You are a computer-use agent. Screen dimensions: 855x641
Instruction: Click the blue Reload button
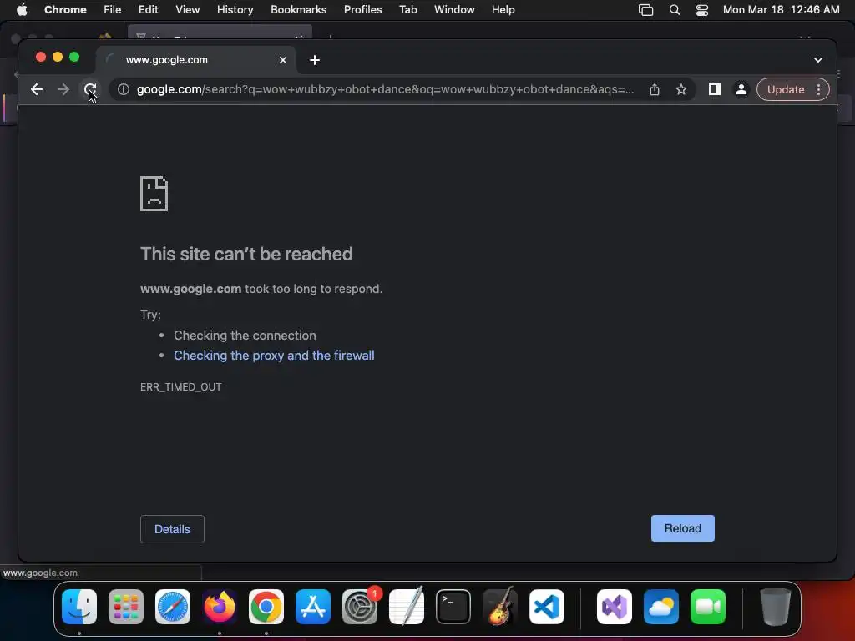pyautogui.click(x=683, y=528)
